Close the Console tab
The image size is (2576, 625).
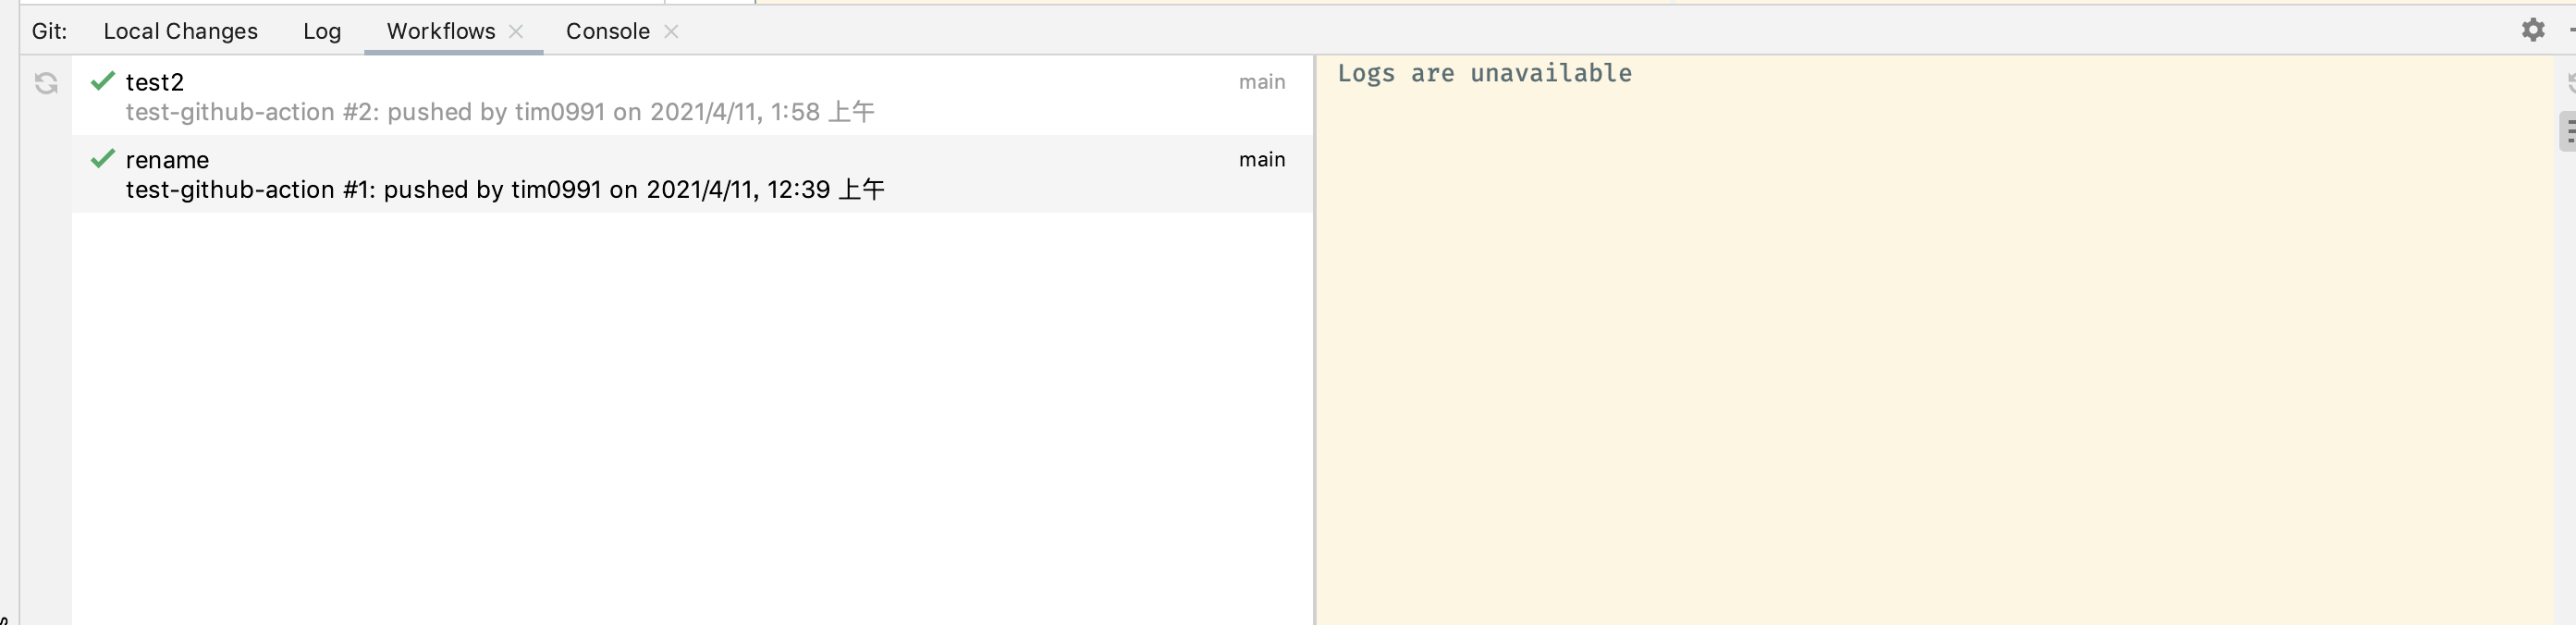672,31
